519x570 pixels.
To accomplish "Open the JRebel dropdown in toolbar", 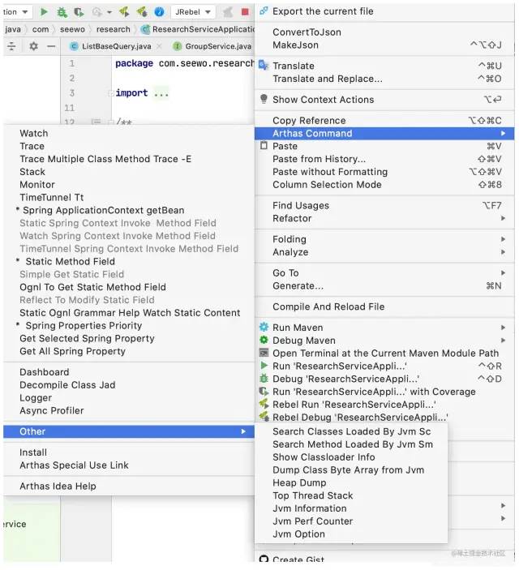I will click(x=192, y=12).
